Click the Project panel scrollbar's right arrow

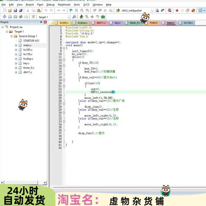pyautogui.click(x=45, y=183)
